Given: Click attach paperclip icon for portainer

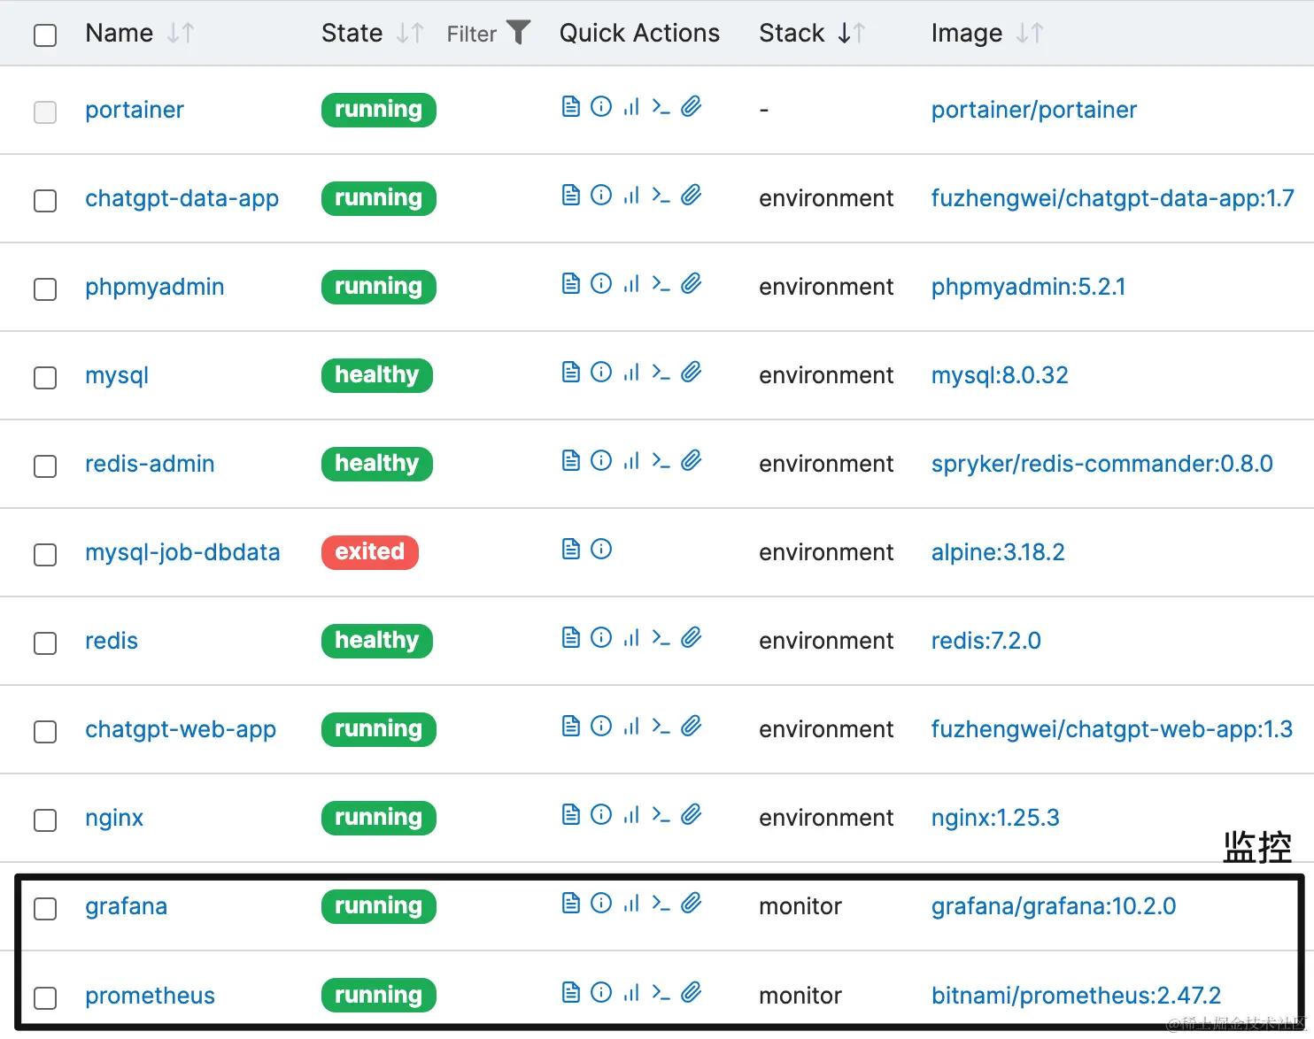Looking at the screenshot, I should coord(692,107).
